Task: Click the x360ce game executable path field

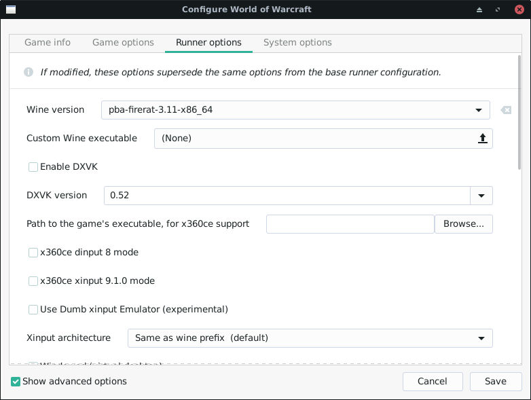Action: (x=350, y=224)
